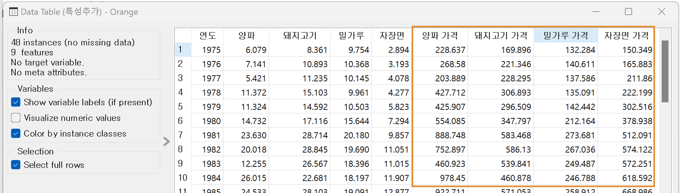The height and width of the screenshot is (193, 680).
Task: Click the 양파 value 23.630
Action: tap(246, 135)
